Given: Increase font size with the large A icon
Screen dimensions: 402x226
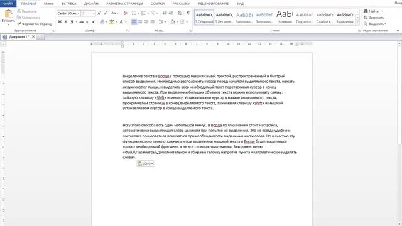Looking at the screenshot, I should point(99,13).
